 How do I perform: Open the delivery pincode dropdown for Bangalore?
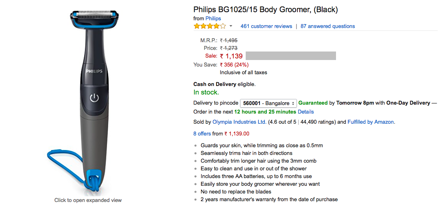(x=268, y=103)
